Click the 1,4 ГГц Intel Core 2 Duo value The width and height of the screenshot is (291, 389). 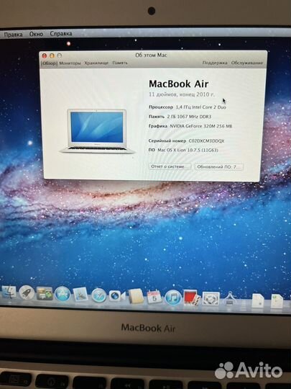[200, 107]
